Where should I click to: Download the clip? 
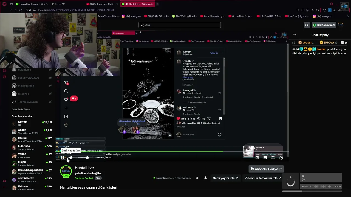coord(205,178)
